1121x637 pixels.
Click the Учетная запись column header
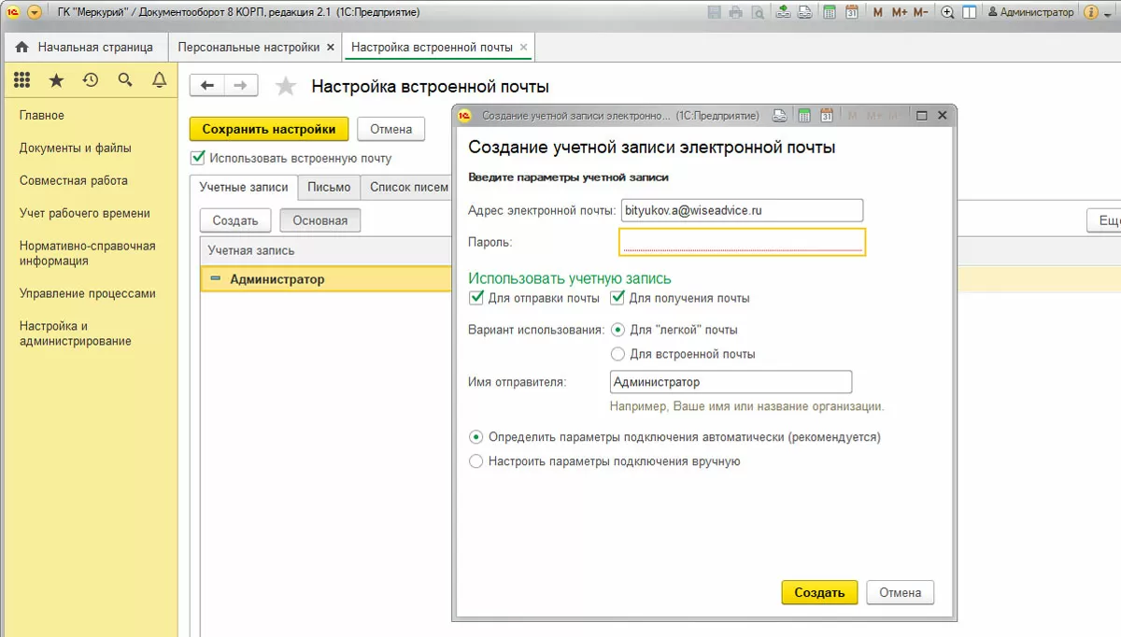(326, 250)
